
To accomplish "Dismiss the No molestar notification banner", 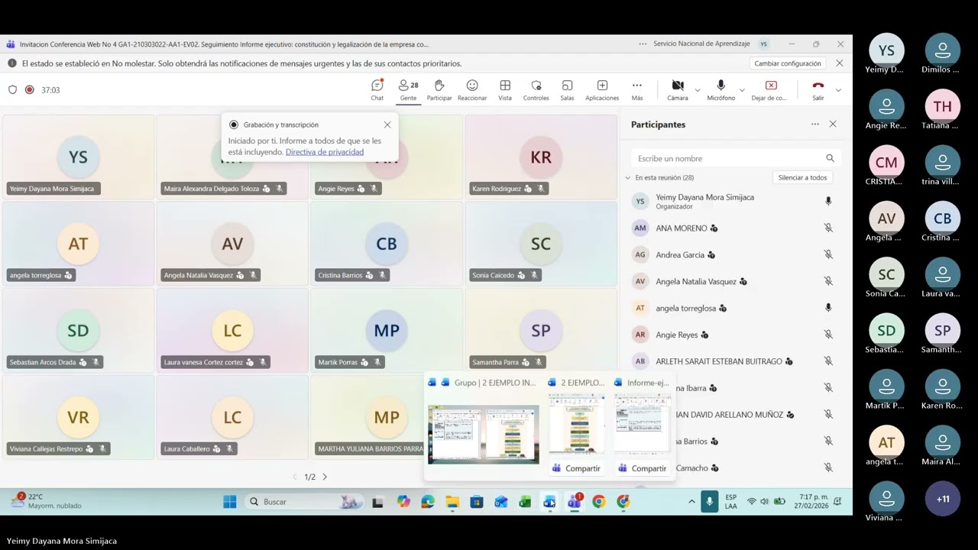I will click(840, 63).
